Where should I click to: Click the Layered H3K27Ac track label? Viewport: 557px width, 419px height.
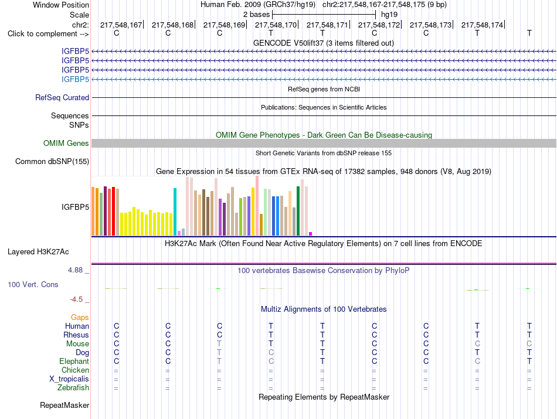point(38,252)
